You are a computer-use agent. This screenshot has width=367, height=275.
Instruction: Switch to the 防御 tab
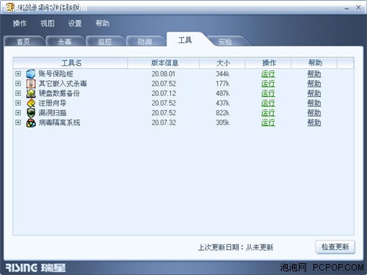[x=145, y=41]
